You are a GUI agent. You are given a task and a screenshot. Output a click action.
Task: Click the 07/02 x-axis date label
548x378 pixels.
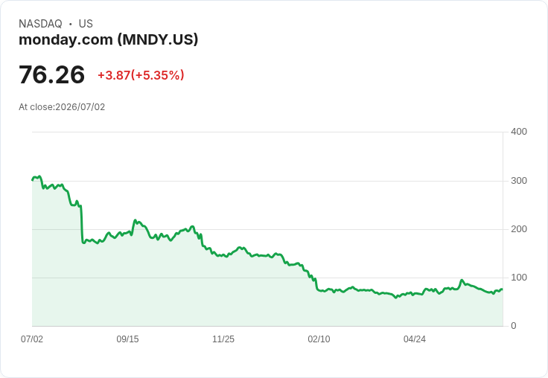(32, 339)
